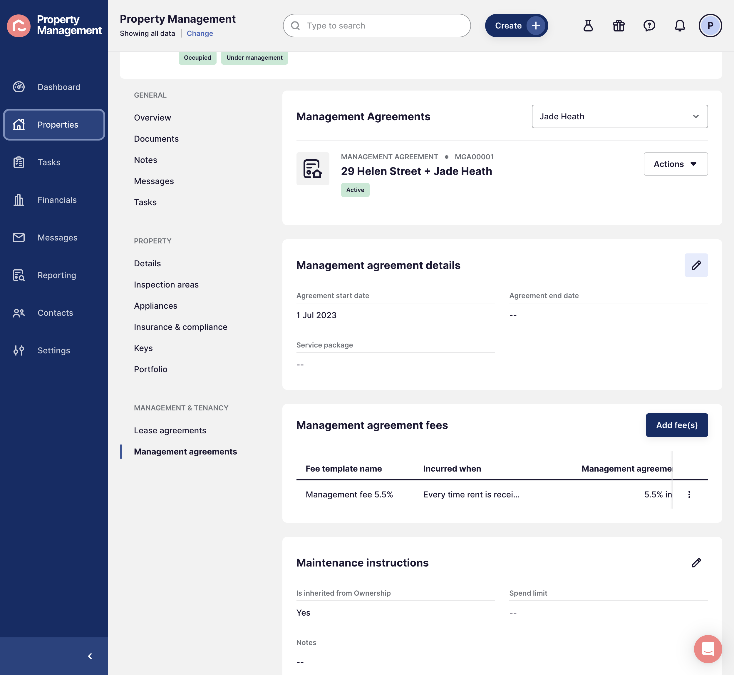734x675 pixels.
Task: Open Lease agreements
Action: pyautogui.click(x=170, y=430)
